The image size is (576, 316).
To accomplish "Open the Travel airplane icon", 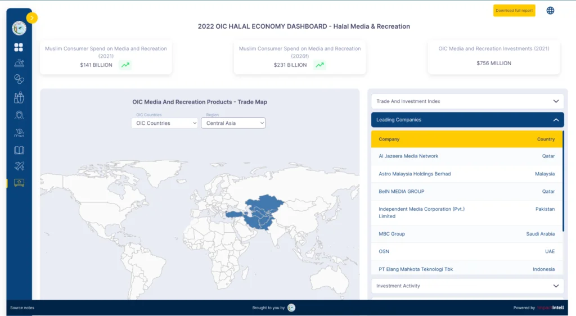I will tap(19, 166).
